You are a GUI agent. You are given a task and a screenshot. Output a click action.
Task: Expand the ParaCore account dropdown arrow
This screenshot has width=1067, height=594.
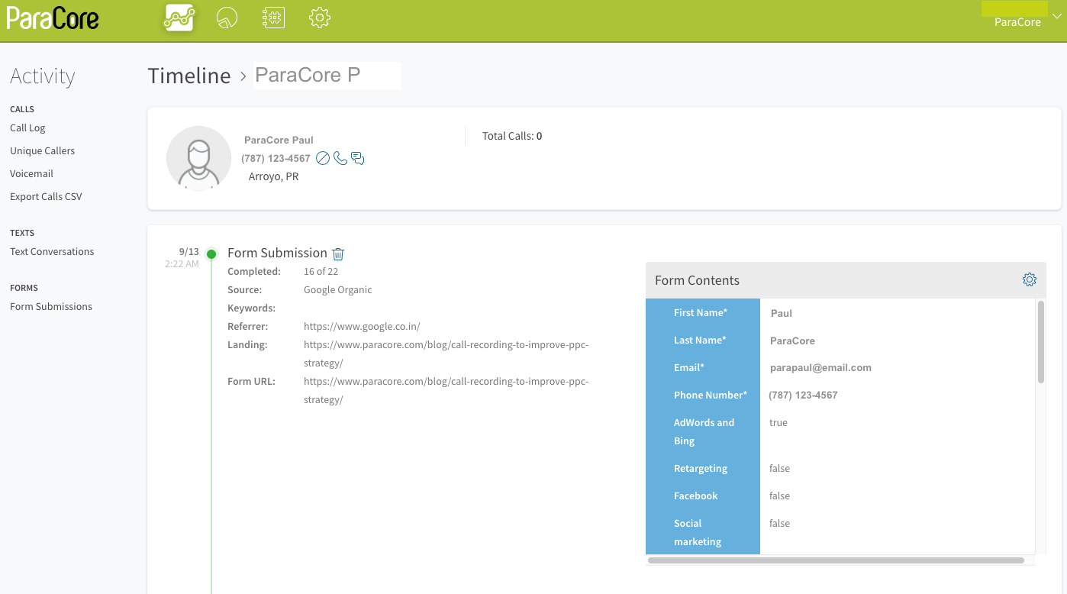(1057, 17)
